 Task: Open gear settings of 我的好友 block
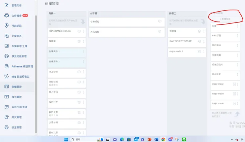pyautogui.click(x=79, y=102)
